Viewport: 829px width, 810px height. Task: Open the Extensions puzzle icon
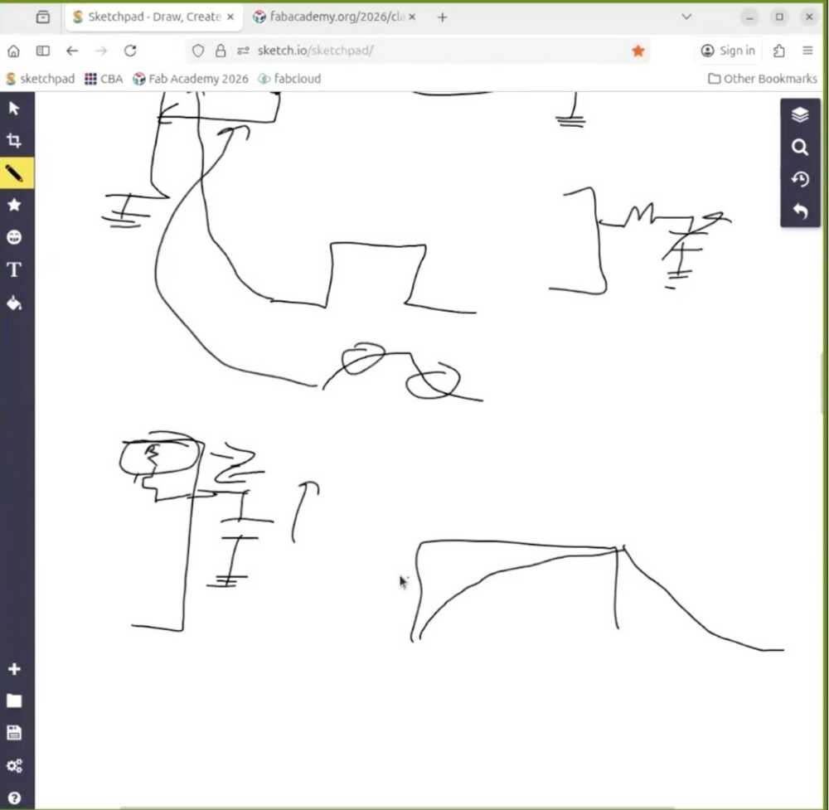[x=778, y=51]
